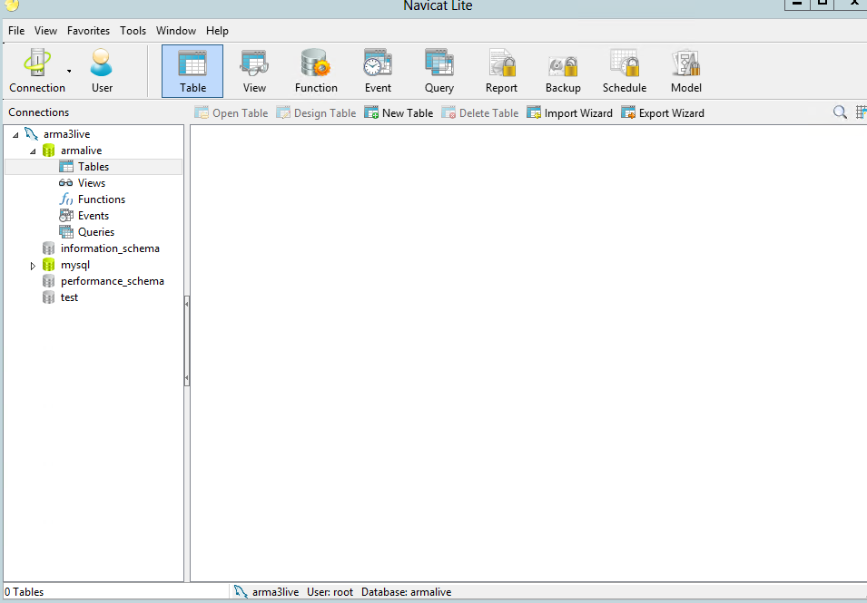
Task: Switch to the Event toolbar icon
Action: (x=378, y=71)
